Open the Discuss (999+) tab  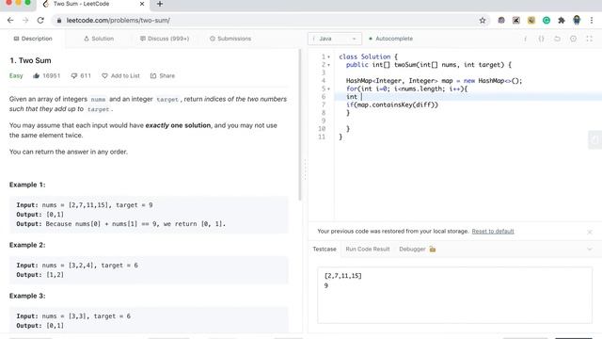pos(165,39)
